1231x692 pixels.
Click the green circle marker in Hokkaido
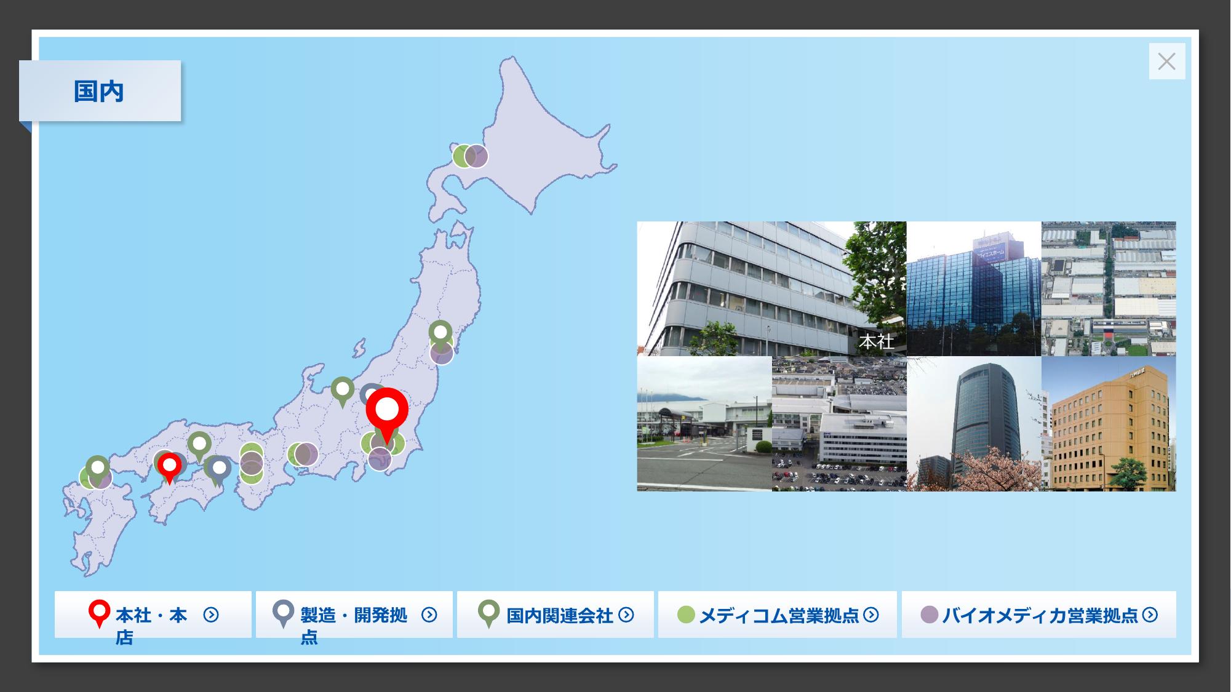(x=460, y=156)
